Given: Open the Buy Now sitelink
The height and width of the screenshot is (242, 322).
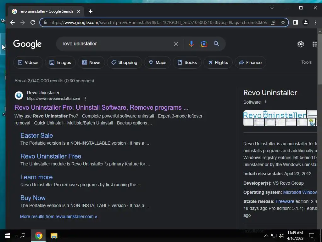Looking at the screenshot, I should [33, 198].
